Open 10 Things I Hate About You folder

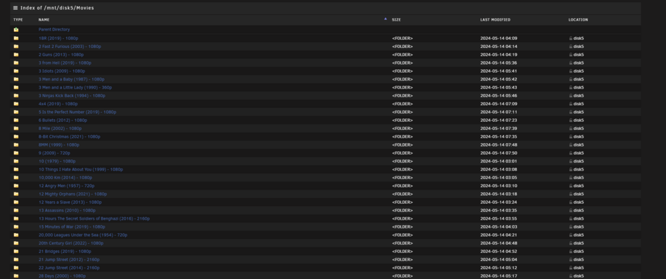click(x=81, y=169)
